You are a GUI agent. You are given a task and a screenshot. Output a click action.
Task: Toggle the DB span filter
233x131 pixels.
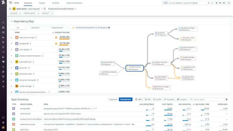pyautogui.click(x=147, y=99)
